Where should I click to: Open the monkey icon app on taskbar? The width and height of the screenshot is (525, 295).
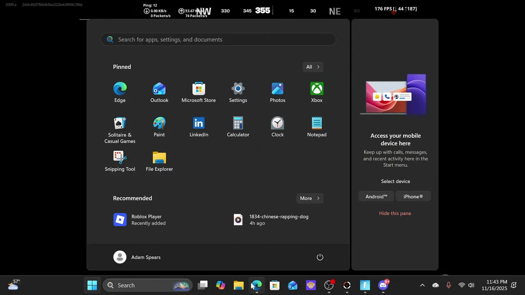(311, 285)
